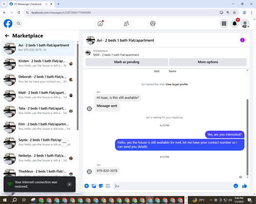Click the 'Yes, are you interested?' message
The image size is (256, 204).
(225, 135)
